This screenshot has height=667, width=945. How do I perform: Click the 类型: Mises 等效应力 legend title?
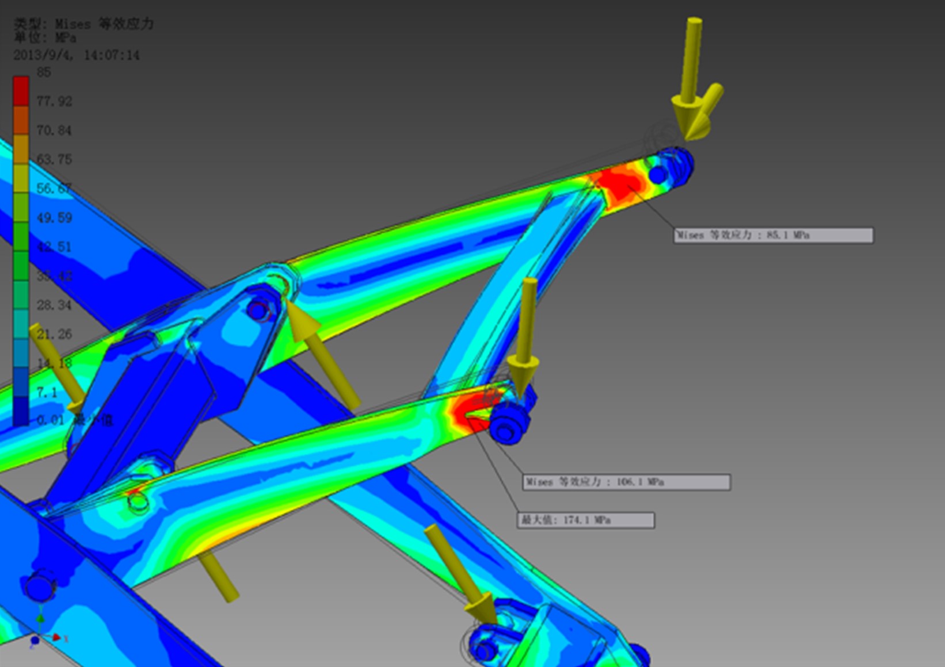click(84, 24)
